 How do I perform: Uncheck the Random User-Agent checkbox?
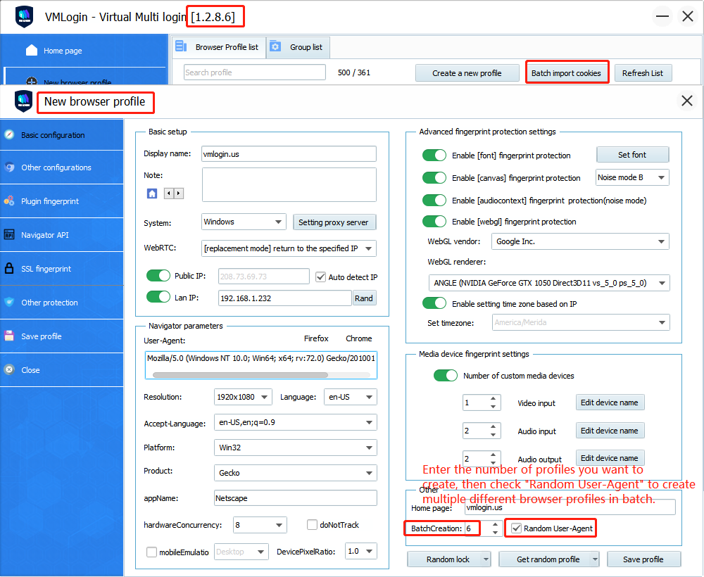tap(517, 528)
